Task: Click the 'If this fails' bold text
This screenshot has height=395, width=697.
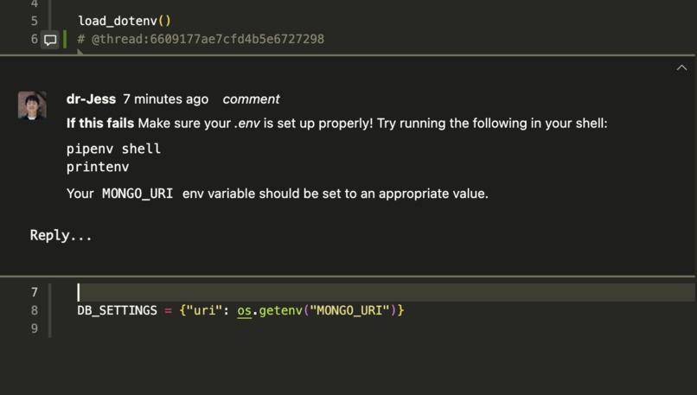Action: click(100, 123)
